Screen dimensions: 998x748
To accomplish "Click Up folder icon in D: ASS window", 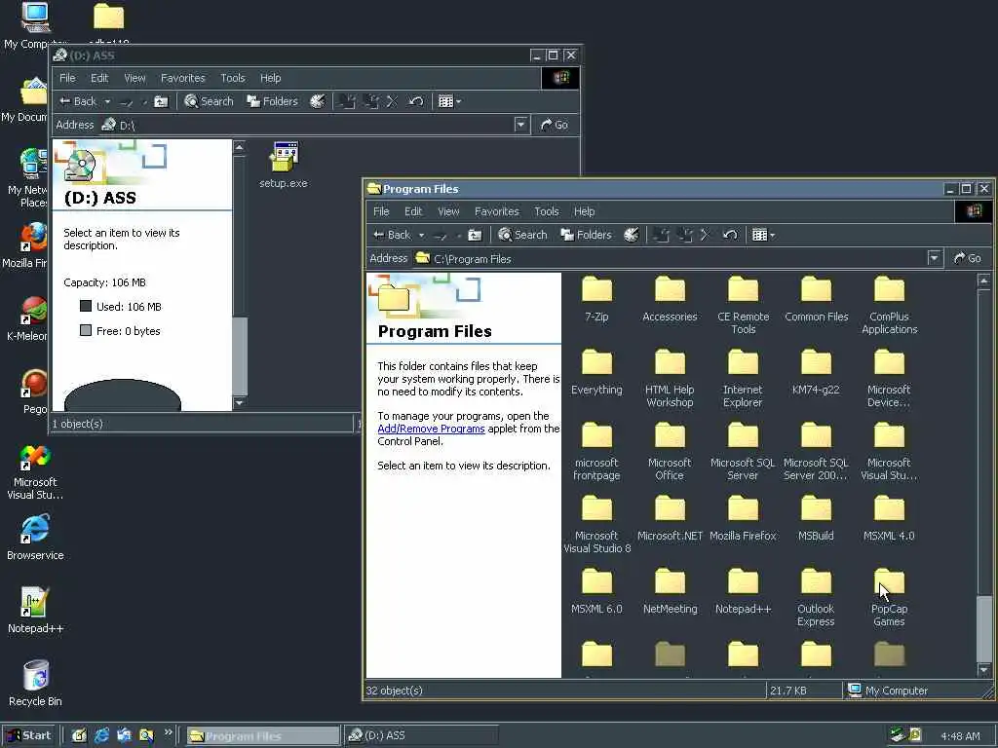I will point(161,101).
